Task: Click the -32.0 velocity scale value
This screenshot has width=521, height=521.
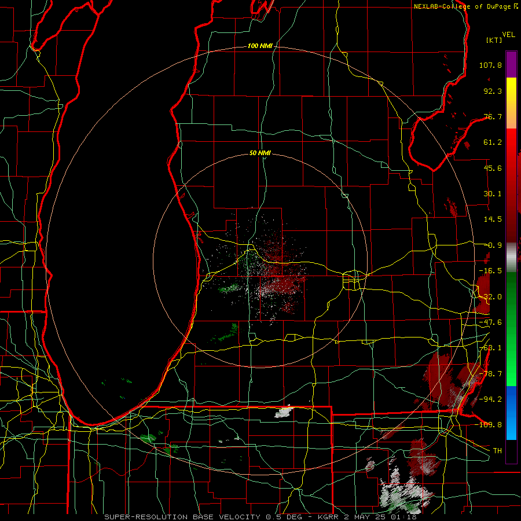Action: [x=490, y=297]
